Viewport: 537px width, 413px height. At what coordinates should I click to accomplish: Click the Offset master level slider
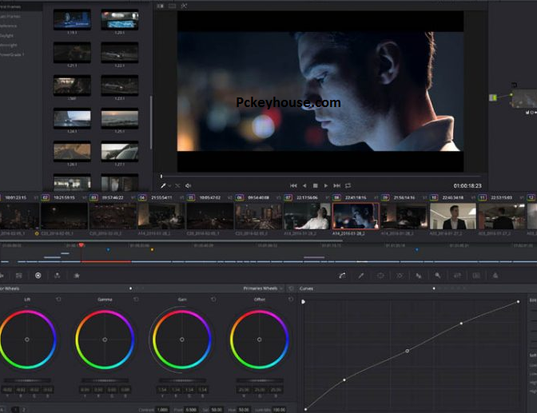[x=260, y=380]
